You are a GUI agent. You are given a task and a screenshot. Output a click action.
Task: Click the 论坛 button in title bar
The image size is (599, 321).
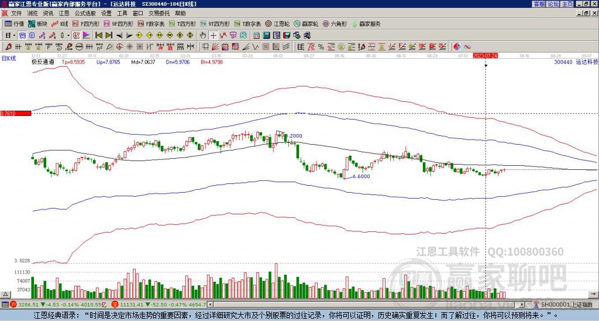coord(553,4)
